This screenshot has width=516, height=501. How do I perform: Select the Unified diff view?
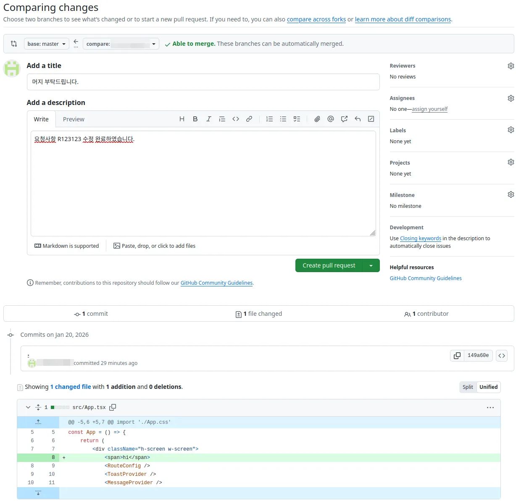pyautogui.click(x=488, y=387)
